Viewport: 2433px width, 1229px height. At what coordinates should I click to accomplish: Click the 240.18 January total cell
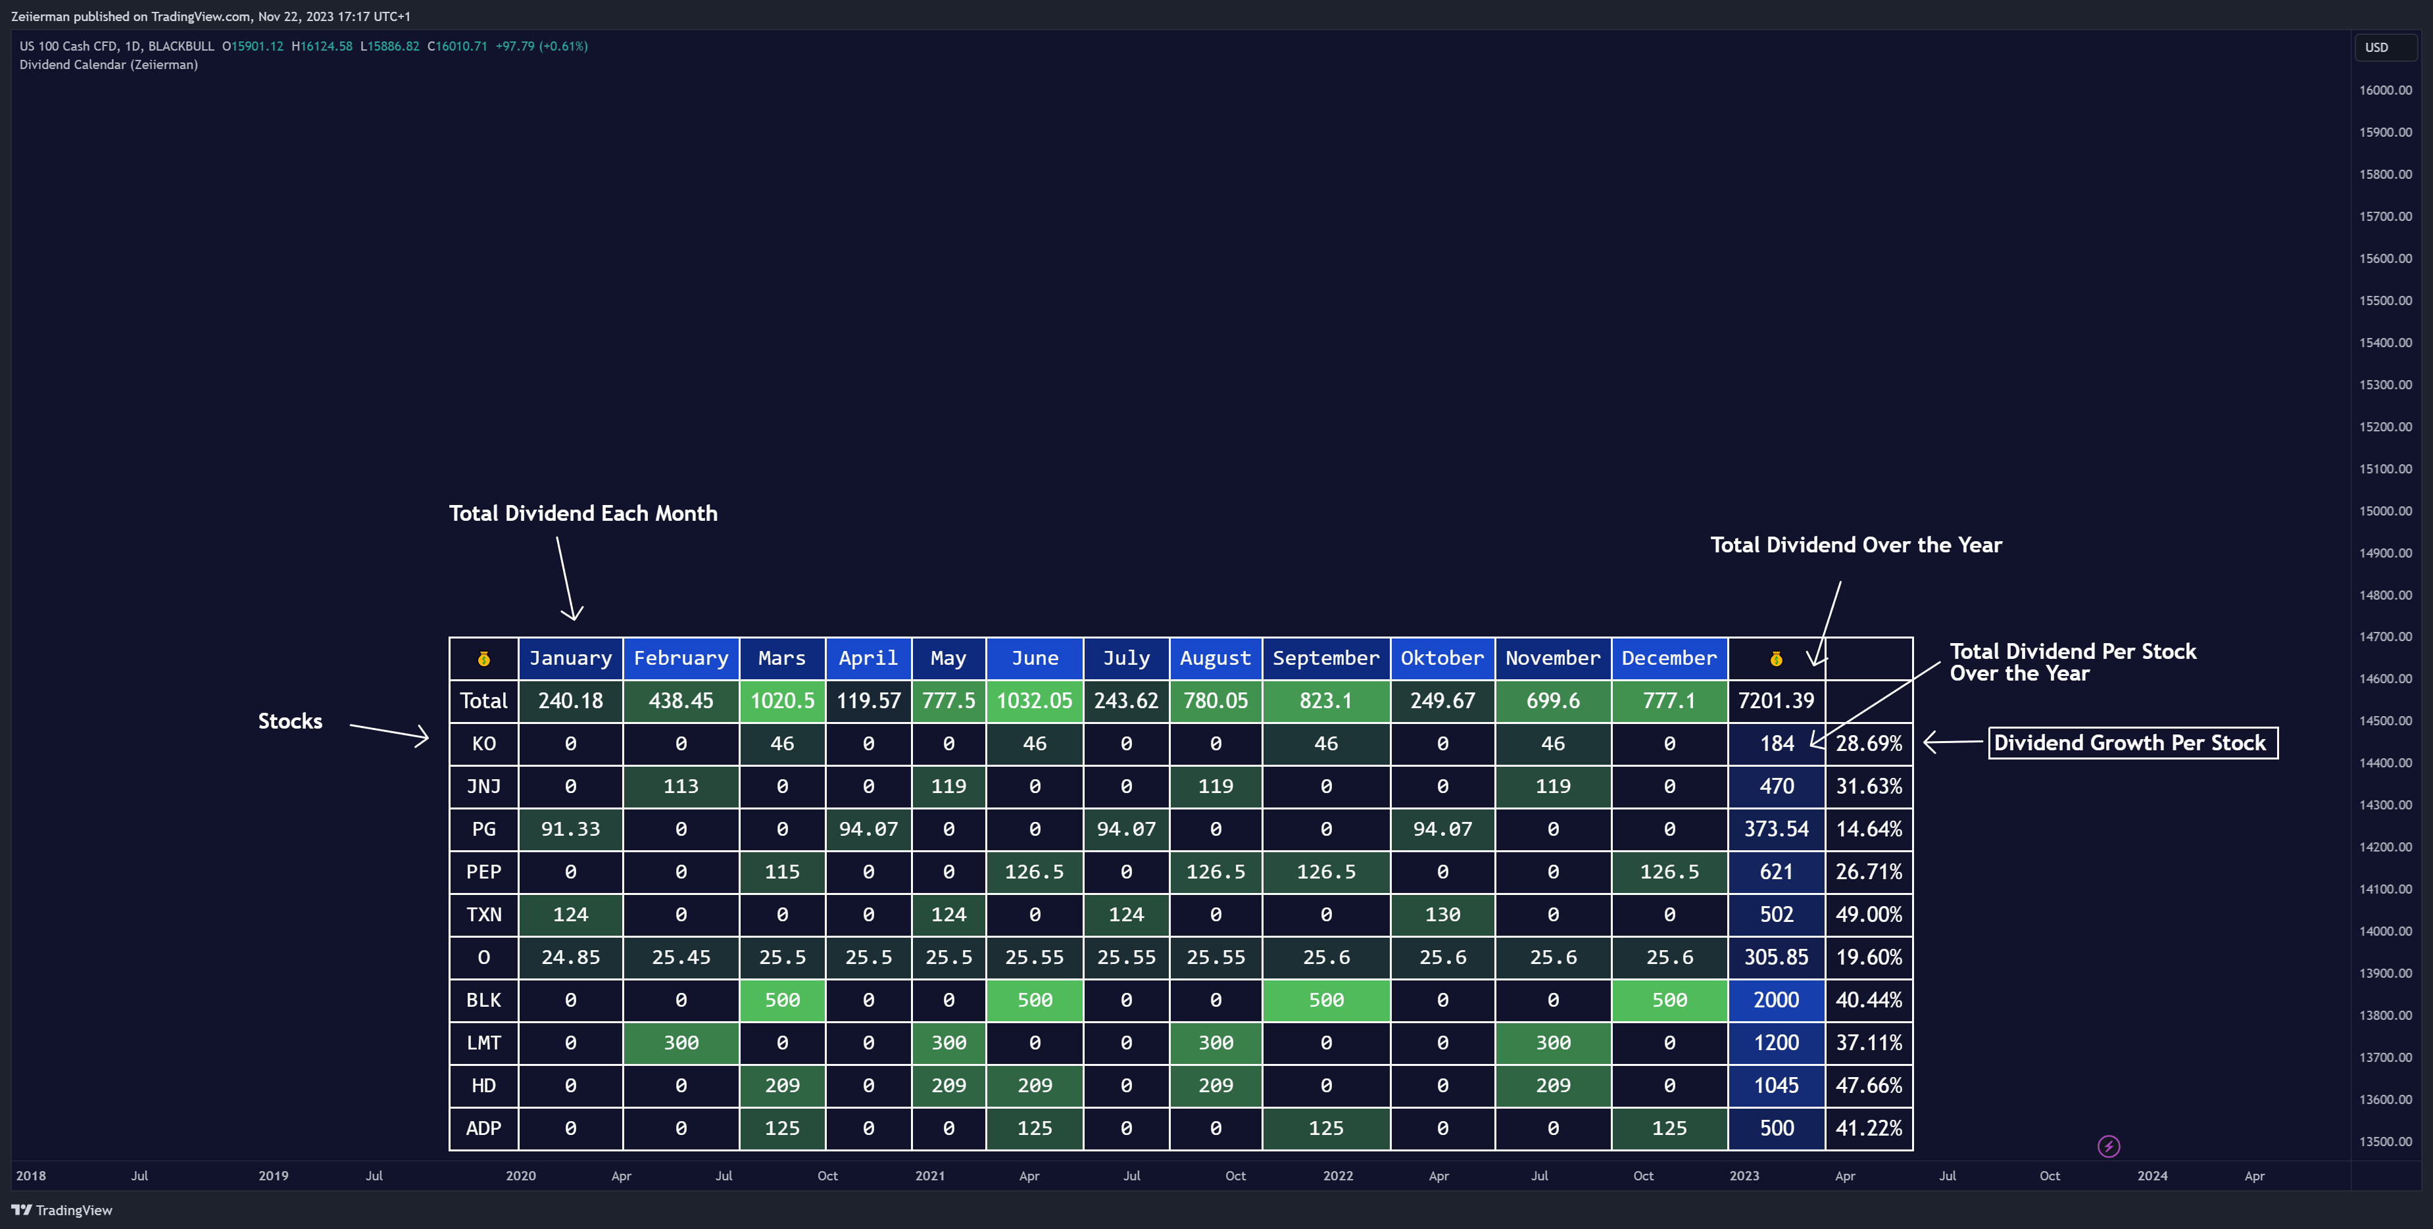coord(570,700)
